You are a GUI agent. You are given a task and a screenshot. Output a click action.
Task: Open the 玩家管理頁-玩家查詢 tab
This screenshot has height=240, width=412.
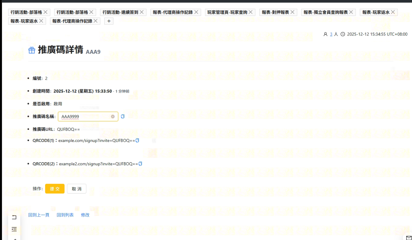[x=227, y=12]
